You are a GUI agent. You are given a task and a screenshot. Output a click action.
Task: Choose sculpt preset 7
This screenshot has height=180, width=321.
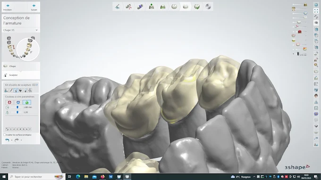click(x=30, y=129)
